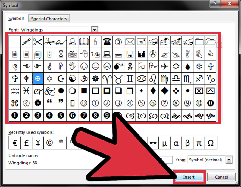Select the black telephone symbol
This screenshot has width=241, height=187.
[107, 42]
